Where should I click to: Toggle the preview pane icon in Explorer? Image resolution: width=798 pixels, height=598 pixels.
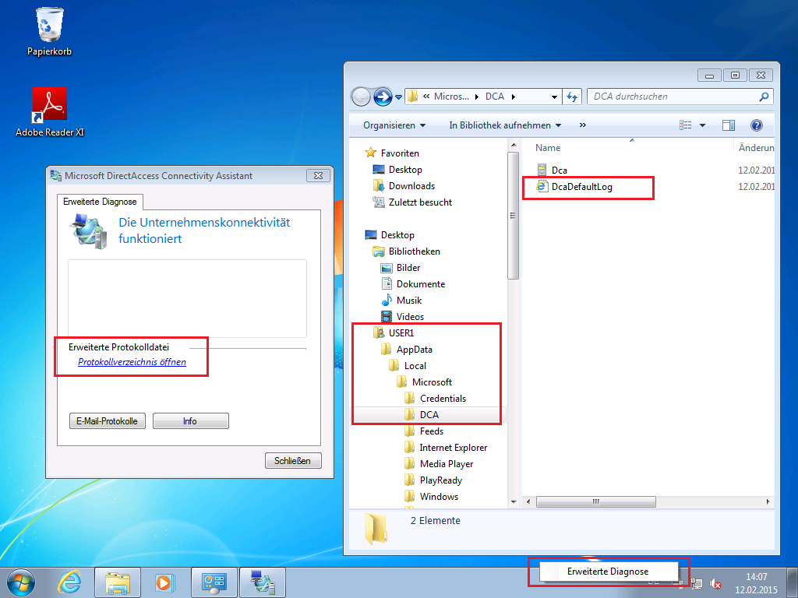tap(729, 125)
